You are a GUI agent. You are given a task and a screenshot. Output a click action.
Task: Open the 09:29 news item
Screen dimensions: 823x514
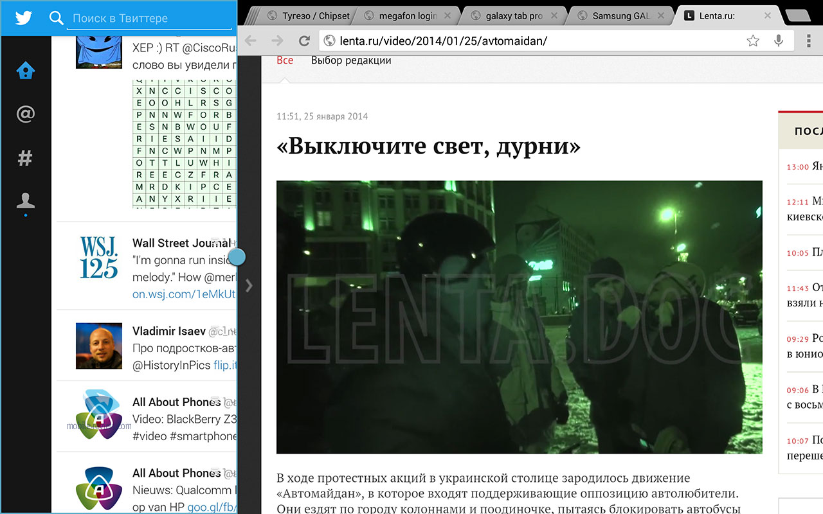pyautogui.click(x=804, y=346)
